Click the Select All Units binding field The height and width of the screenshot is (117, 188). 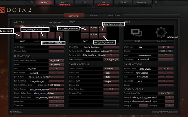[x=56, y=81]
